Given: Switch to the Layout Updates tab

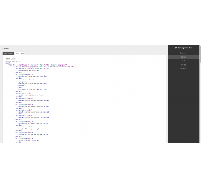Looking at the screenshot, I should 8,53.
